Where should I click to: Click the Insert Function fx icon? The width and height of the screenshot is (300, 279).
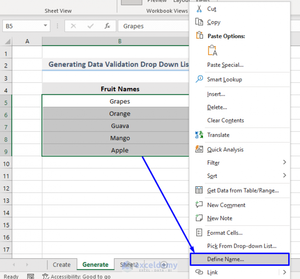pyautogui.click(x=107, y=26)
